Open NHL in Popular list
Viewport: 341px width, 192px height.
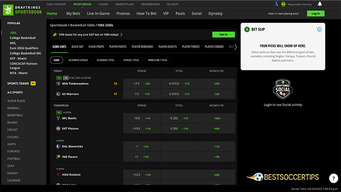coord(13,43)
